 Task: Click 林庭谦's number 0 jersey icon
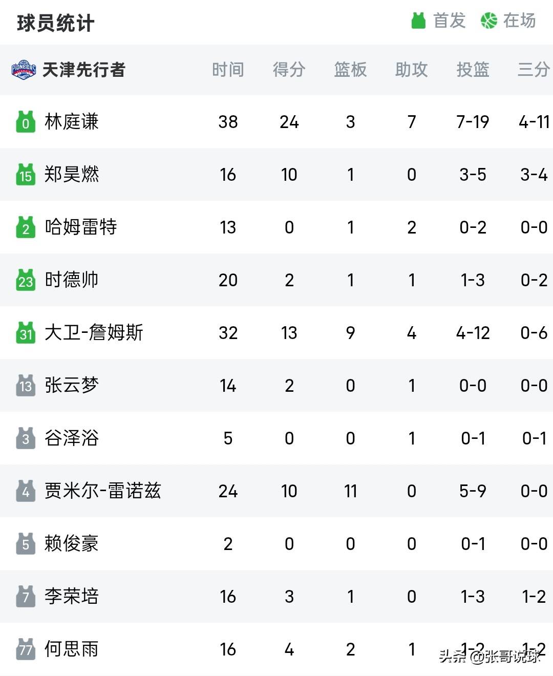(x=26, y=122)
